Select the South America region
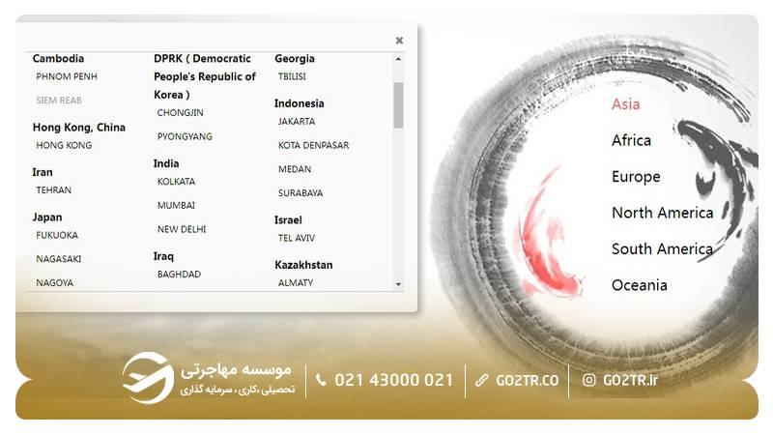 [662, 249]
